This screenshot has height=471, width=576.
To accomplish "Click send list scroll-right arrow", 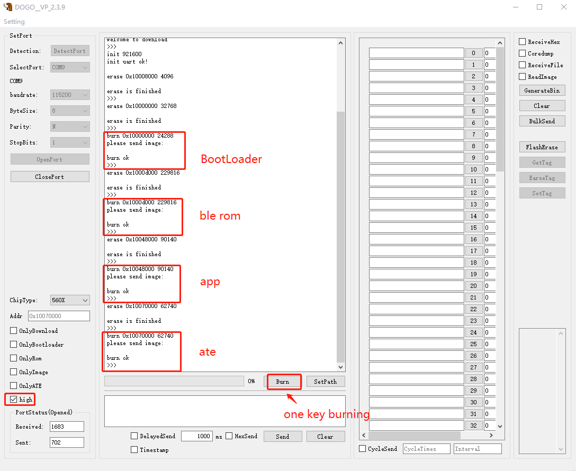I will 491,435.
